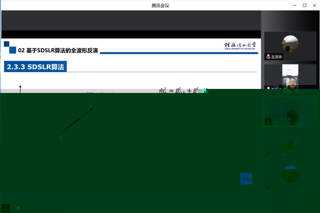Select 王洪华's round avatar thumbnail
The image size is (320, 213).
(290, 44)
